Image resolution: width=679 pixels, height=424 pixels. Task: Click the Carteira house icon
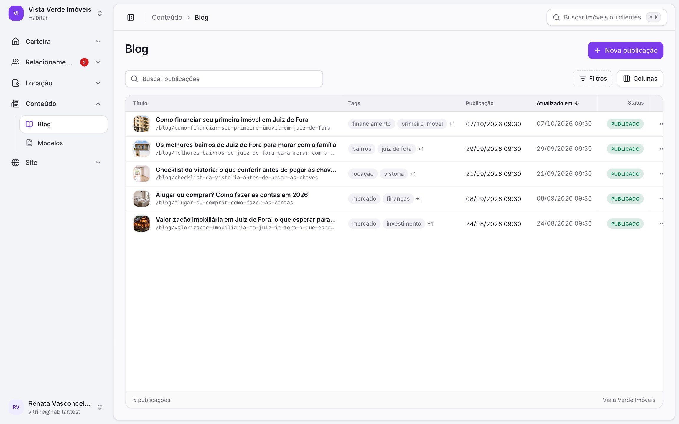click(x=16, y=42)
